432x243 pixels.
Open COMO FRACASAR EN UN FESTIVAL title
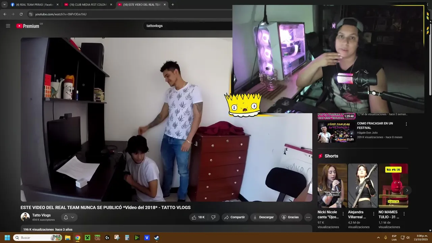click(x=375, y=126)
